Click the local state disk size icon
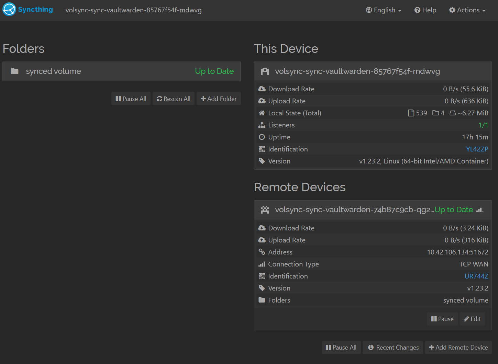This screenshot has height=364, width=498. coord(453,113)
